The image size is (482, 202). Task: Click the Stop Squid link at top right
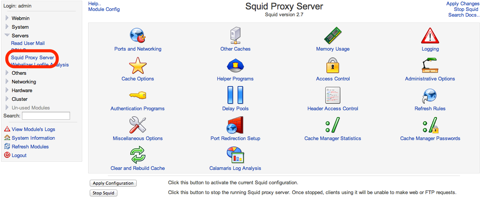pos(466,9)
